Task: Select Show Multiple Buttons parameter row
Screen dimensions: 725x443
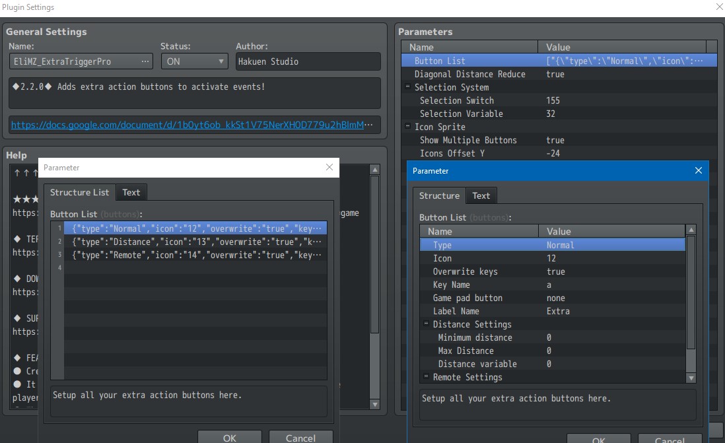Action: click(x=559, y=140)
